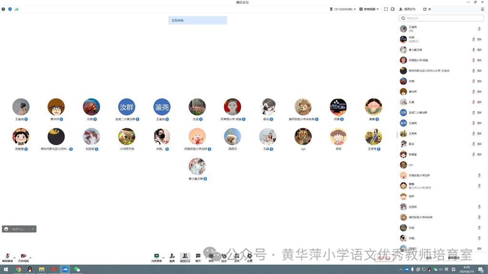Open the apps (应用) grid icon
488x274 pixels.
click(x=237, y=256)
